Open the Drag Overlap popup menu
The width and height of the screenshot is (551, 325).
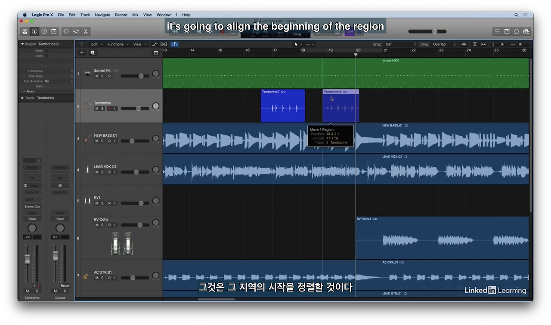click(444, 44)
